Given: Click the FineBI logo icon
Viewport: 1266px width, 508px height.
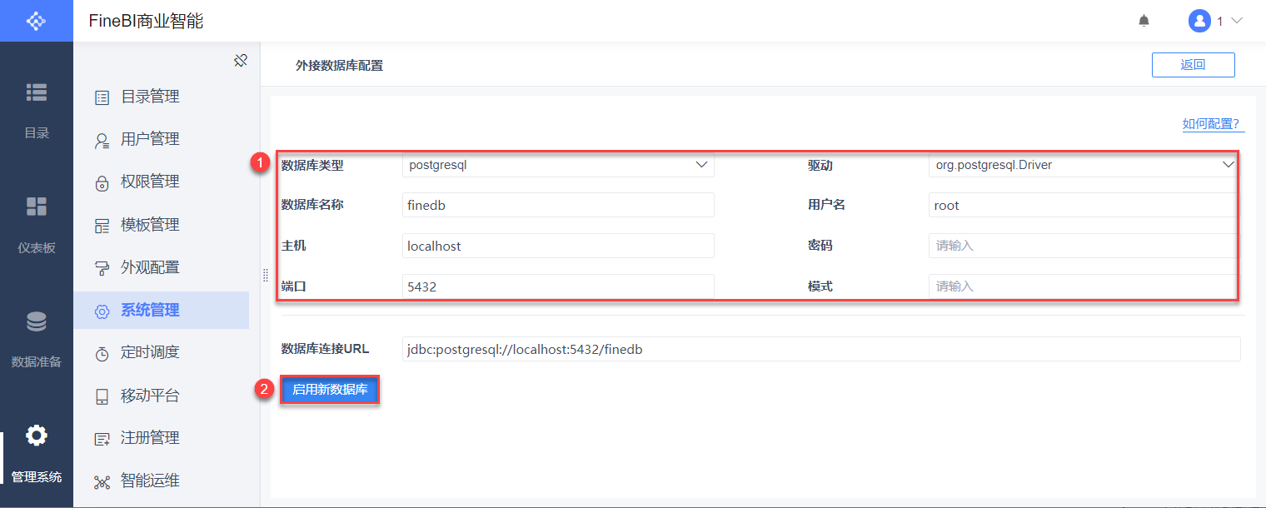Looking at the screenshot, I should click(37, 21).
